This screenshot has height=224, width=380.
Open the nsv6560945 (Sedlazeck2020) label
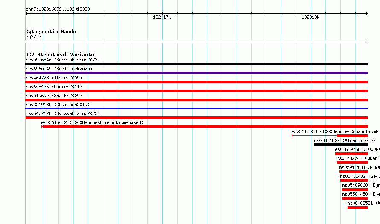(x=59, y=69)
